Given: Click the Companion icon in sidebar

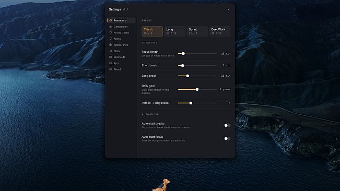Looking at the screenshot, I should point(110,27).
